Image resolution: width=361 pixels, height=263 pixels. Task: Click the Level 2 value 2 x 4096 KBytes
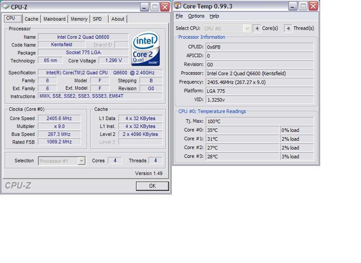(140, 134)
